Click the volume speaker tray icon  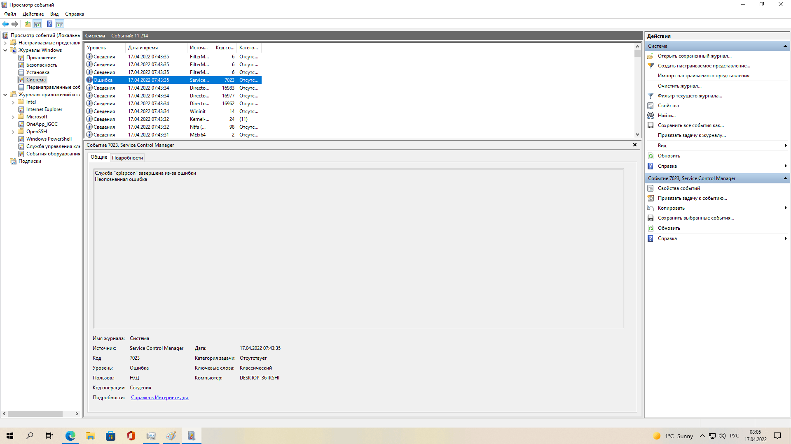pos(722,436)
